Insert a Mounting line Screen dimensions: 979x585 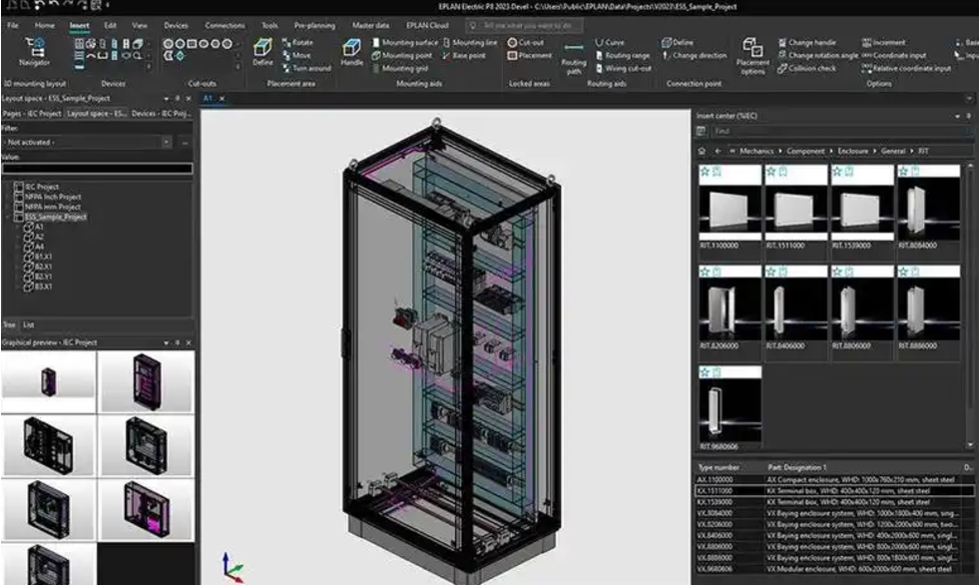470,43
